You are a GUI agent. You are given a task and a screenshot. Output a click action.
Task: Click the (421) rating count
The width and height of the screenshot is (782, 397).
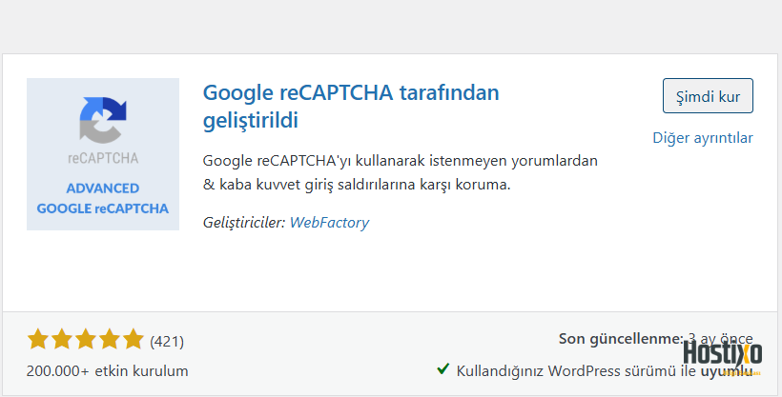click(x=167, y=342)
